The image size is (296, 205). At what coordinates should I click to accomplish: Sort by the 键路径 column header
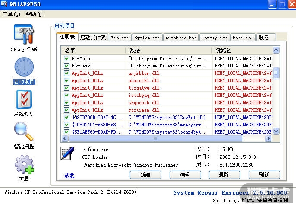242,50
